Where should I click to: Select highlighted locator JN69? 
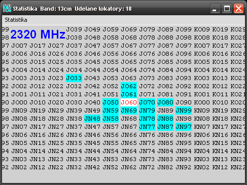[x=129, y=110]
